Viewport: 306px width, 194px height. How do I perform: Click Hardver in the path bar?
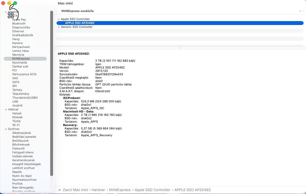tap(98, 190)
